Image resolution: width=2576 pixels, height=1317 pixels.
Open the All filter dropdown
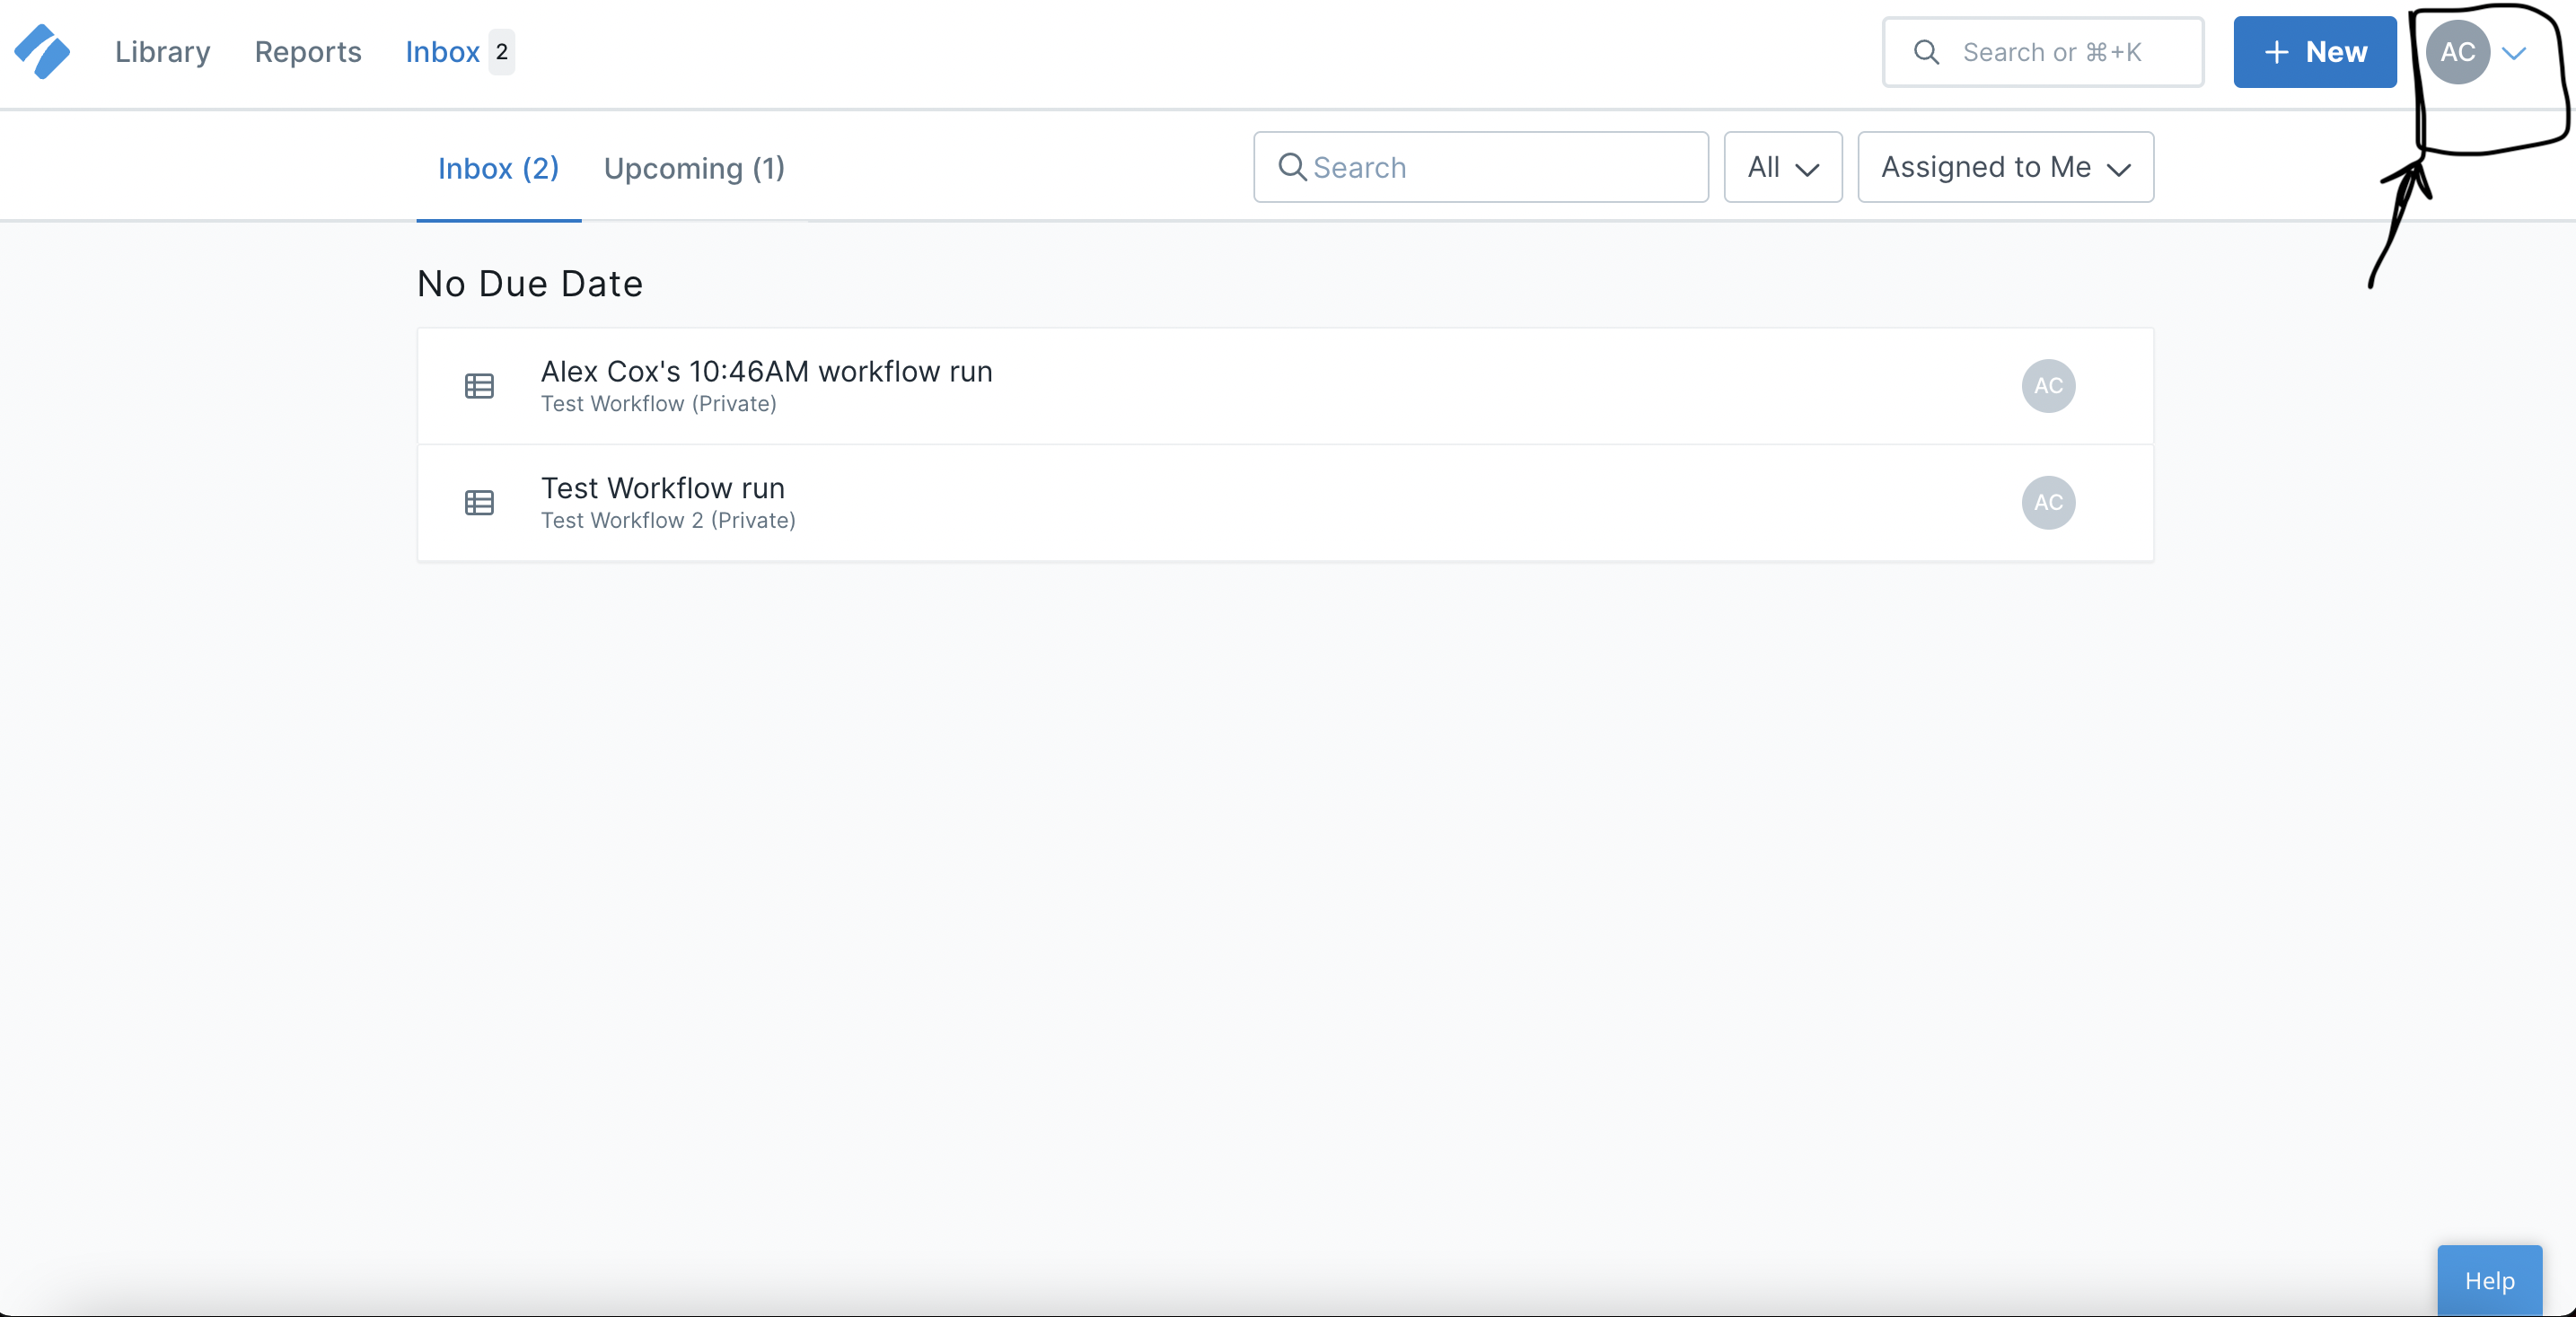click(x=1782, y=167)
